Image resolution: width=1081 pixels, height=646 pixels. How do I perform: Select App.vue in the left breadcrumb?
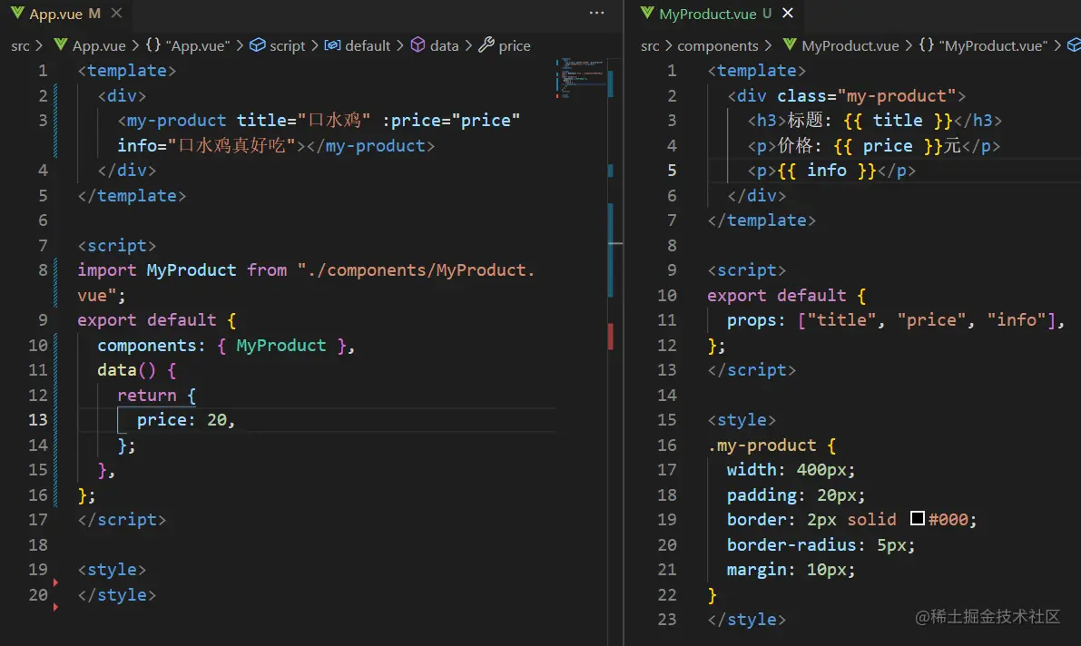coord(99,45)
